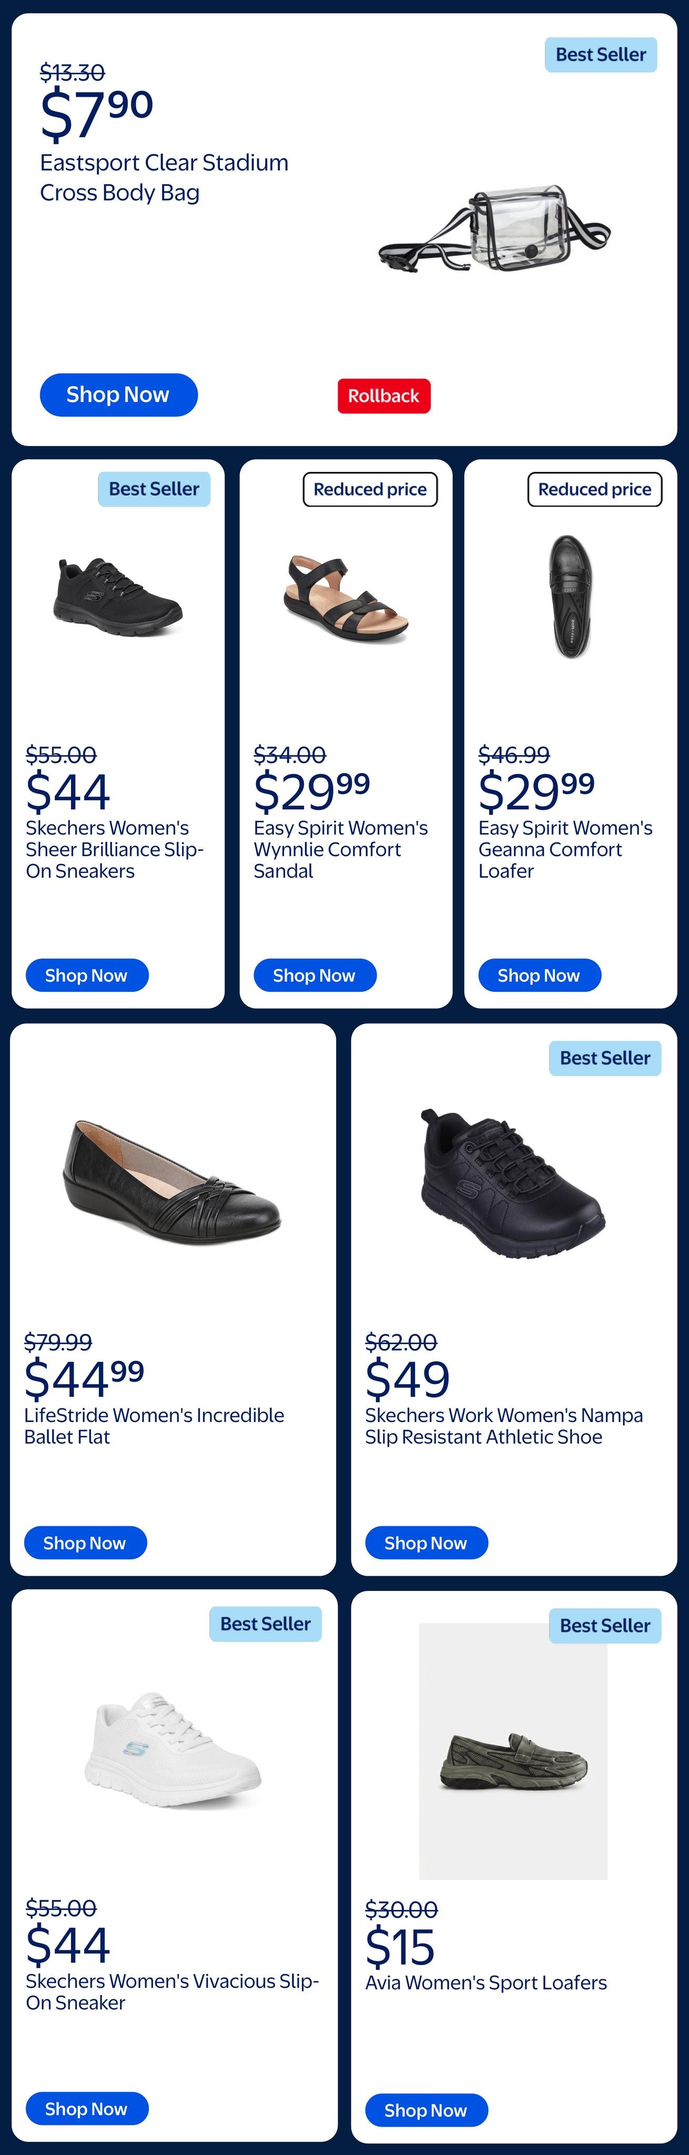The width and height of the screenshot is (689, 2155).
Task: Shop Now for Skechers Vivacious Slip-On Sneaker
Action: tap(87, 2109)
